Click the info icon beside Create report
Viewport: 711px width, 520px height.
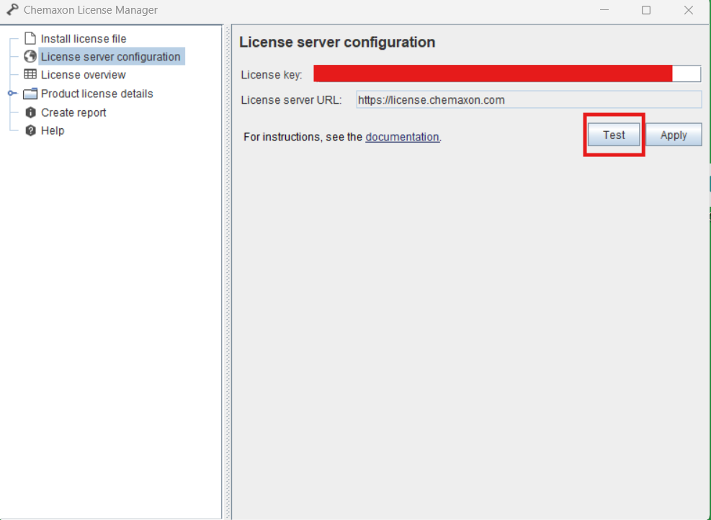[x=30, y=112]
